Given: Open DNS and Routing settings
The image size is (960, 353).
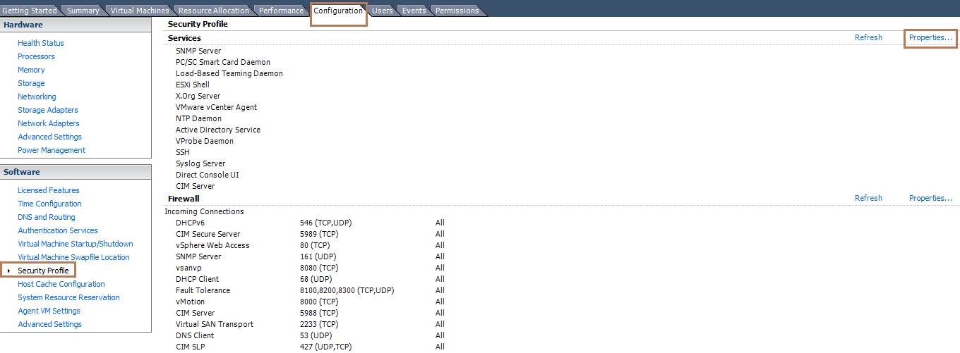Looking at the screenshot, I should [47, 217].
